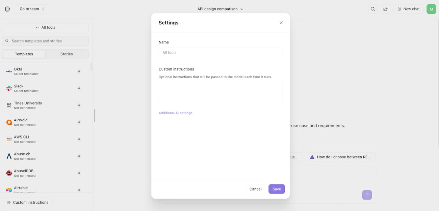Click the search icon in top bar
The height and width of the screenshot is (211, 439).
tap(372, 9)
